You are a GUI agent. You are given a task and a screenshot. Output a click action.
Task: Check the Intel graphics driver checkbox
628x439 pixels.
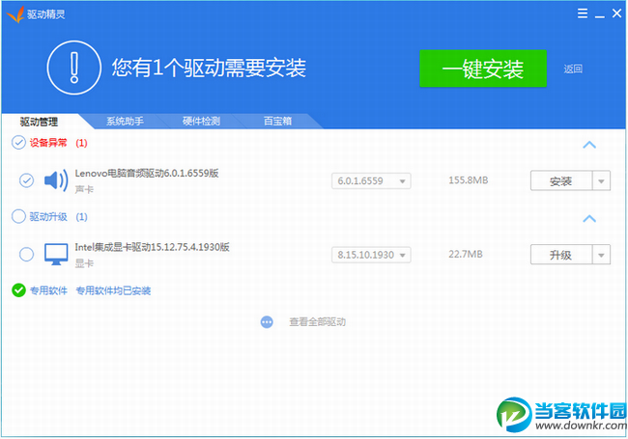point(26,255)
